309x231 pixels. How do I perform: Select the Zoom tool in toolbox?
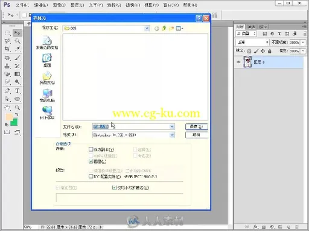18,108
